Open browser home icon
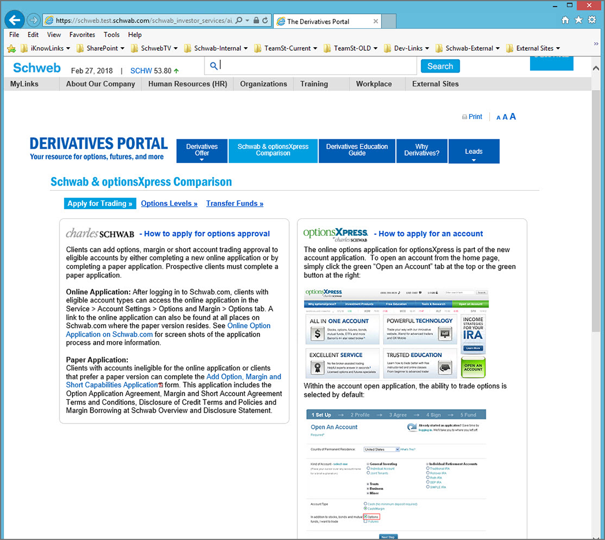The width and height of the screenshot is (605, 540). [x=565, y=20]
